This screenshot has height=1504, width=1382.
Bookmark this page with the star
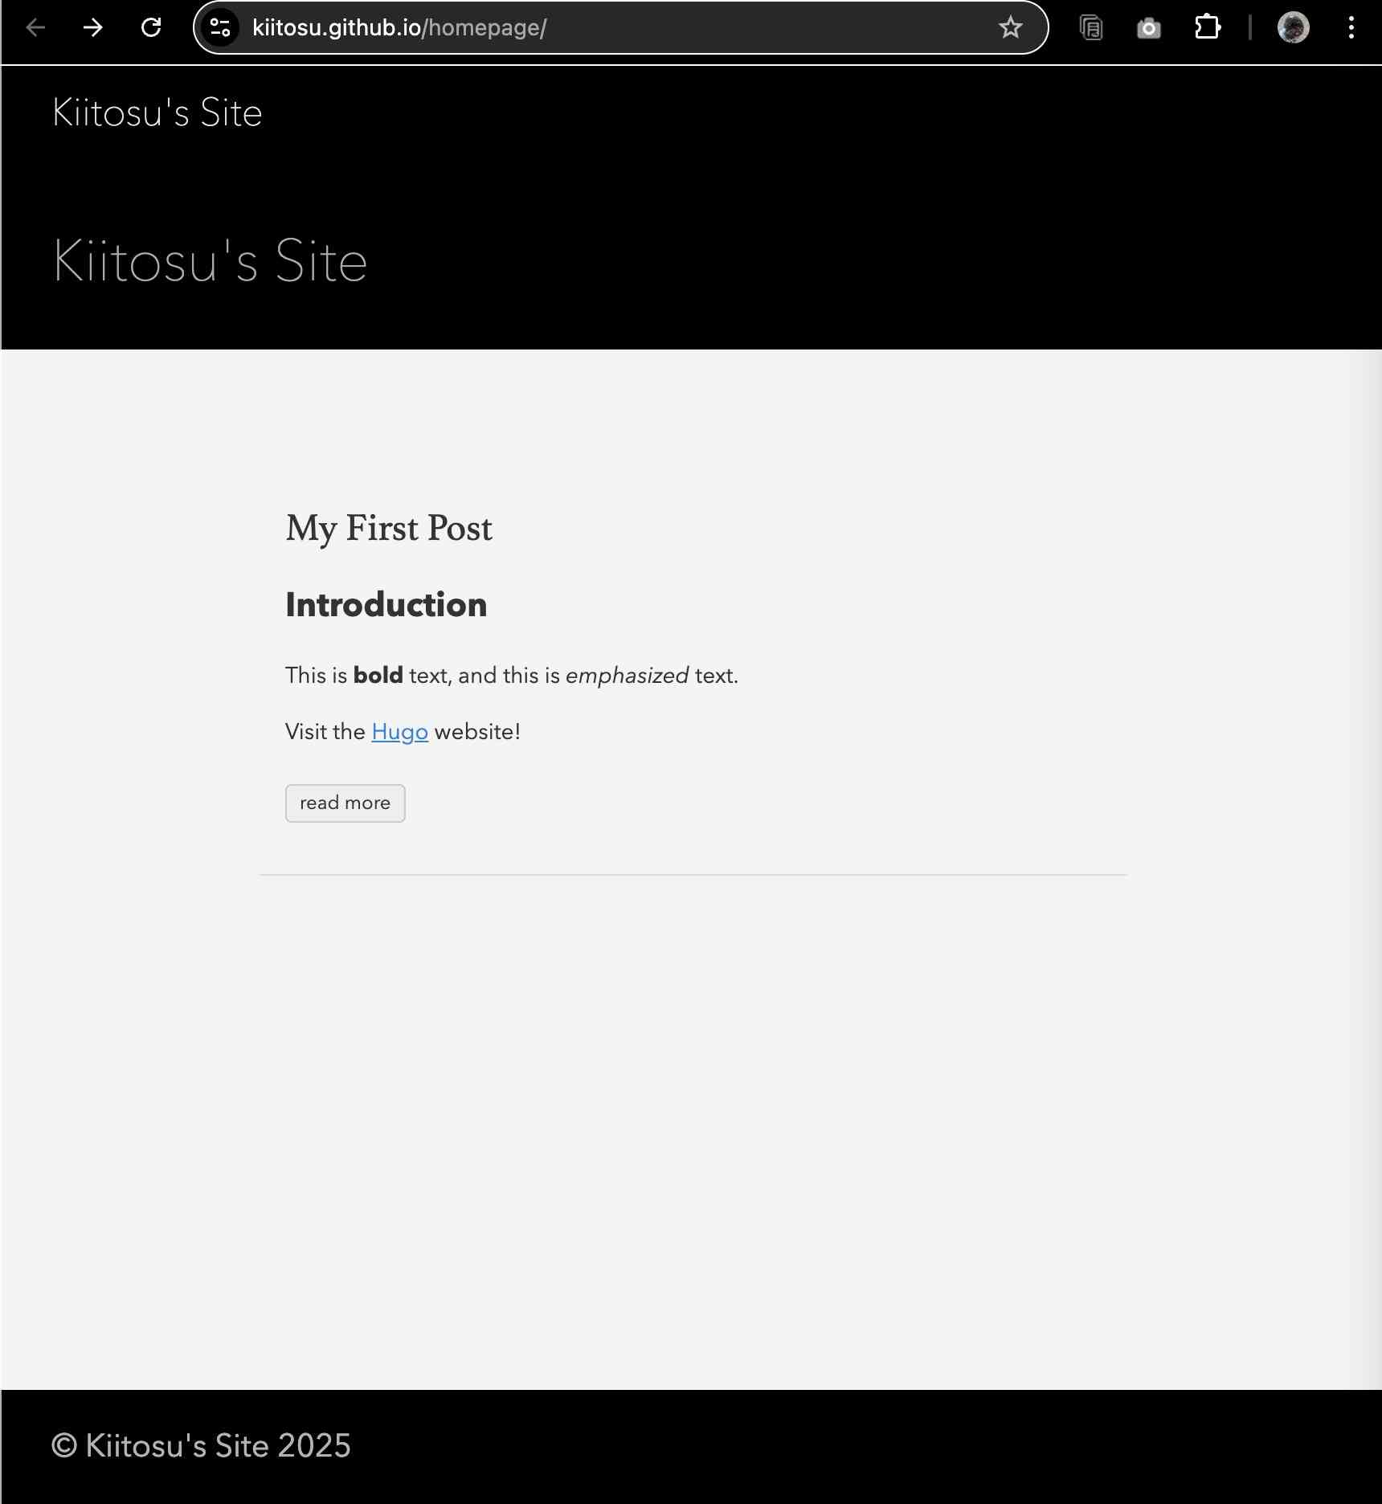tap(1010, 28)
